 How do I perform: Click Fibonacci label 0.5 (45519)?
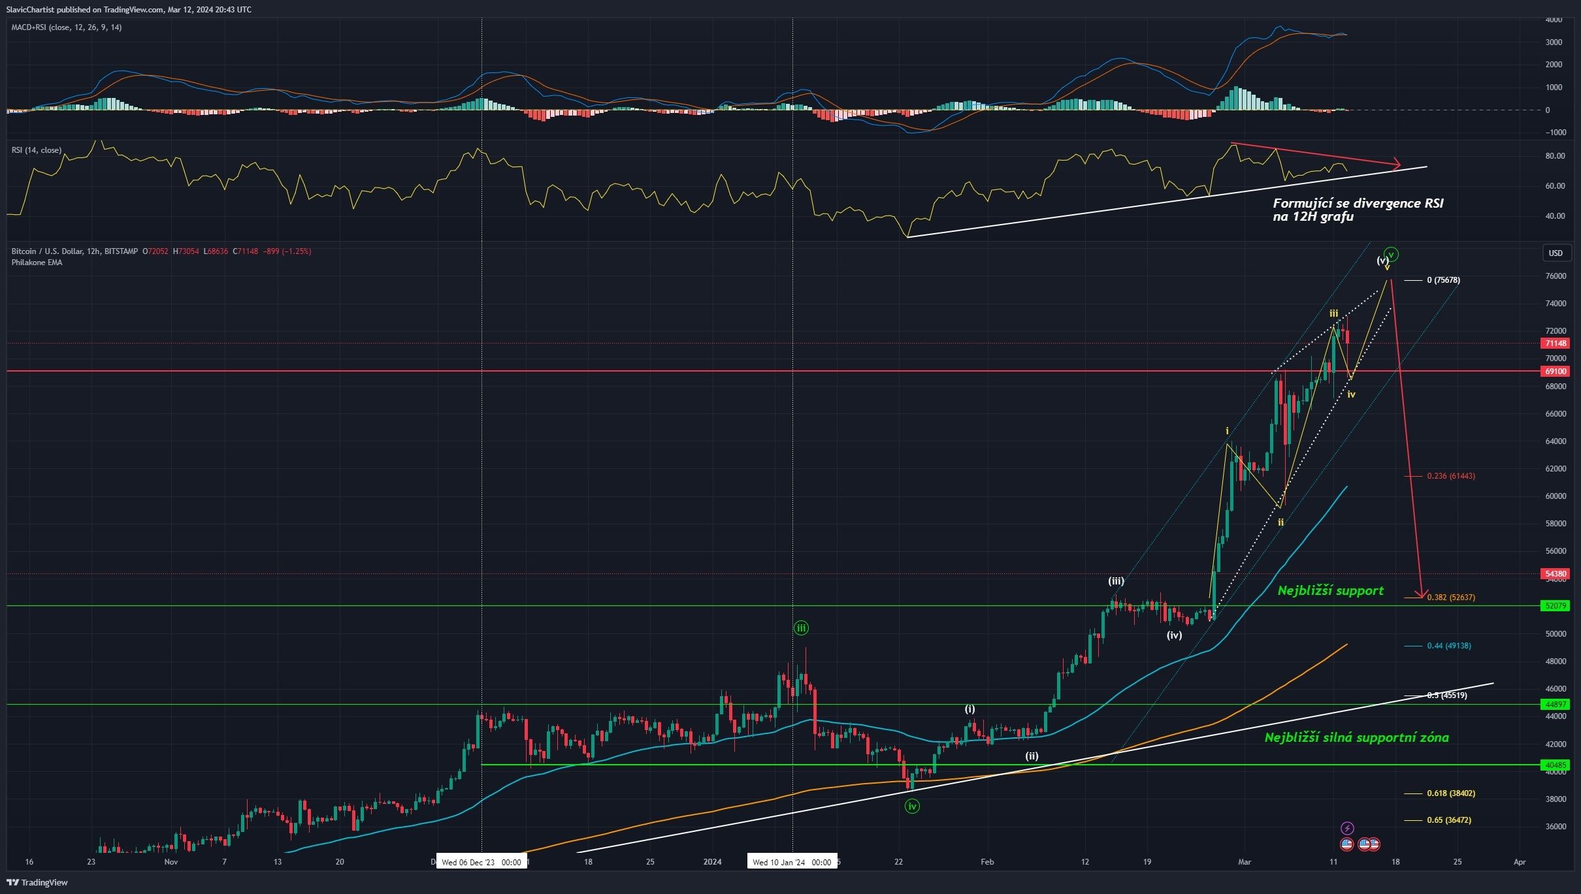pyautogui.click(x=1447, y=695)
